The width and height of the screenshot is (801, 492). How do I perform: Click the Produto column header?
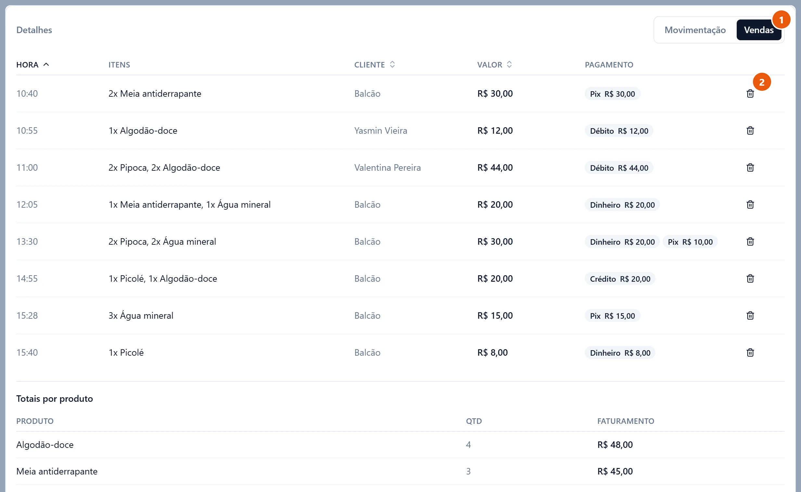click(35, 421)
